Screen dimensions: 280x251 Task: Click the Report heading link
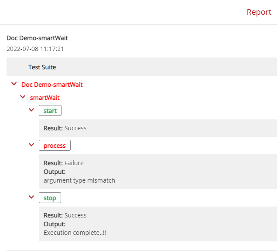pos(259,12)
